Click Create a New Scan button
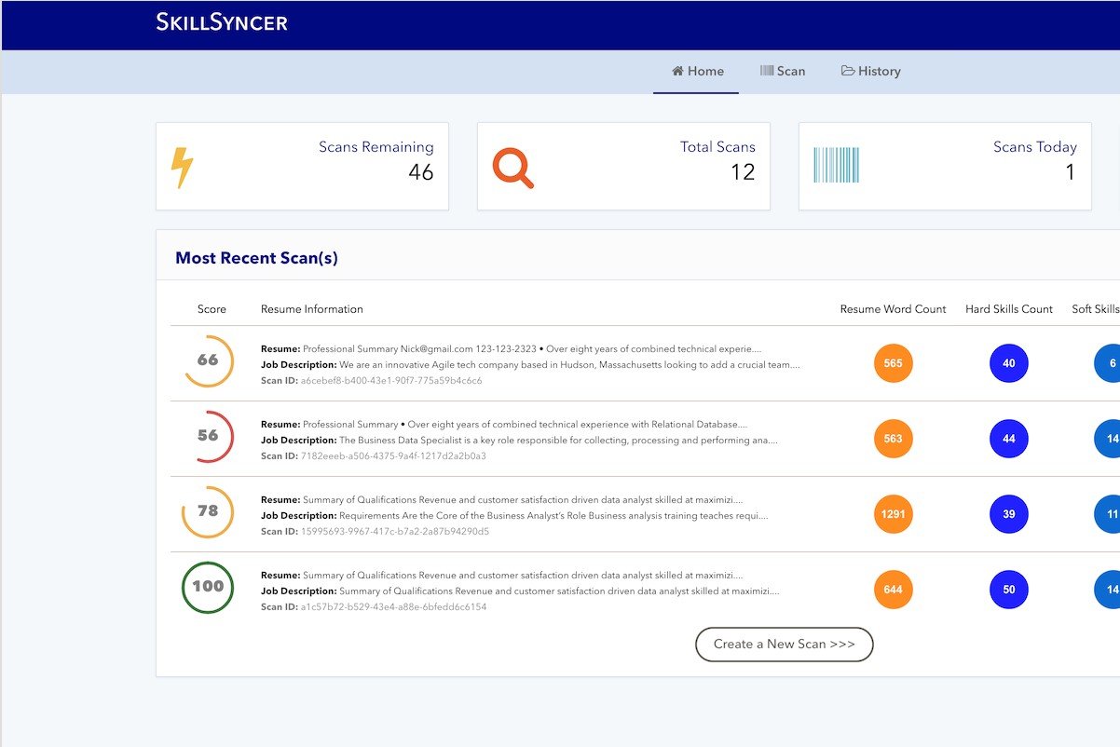1120x747 pixels. tap(785, 645)
